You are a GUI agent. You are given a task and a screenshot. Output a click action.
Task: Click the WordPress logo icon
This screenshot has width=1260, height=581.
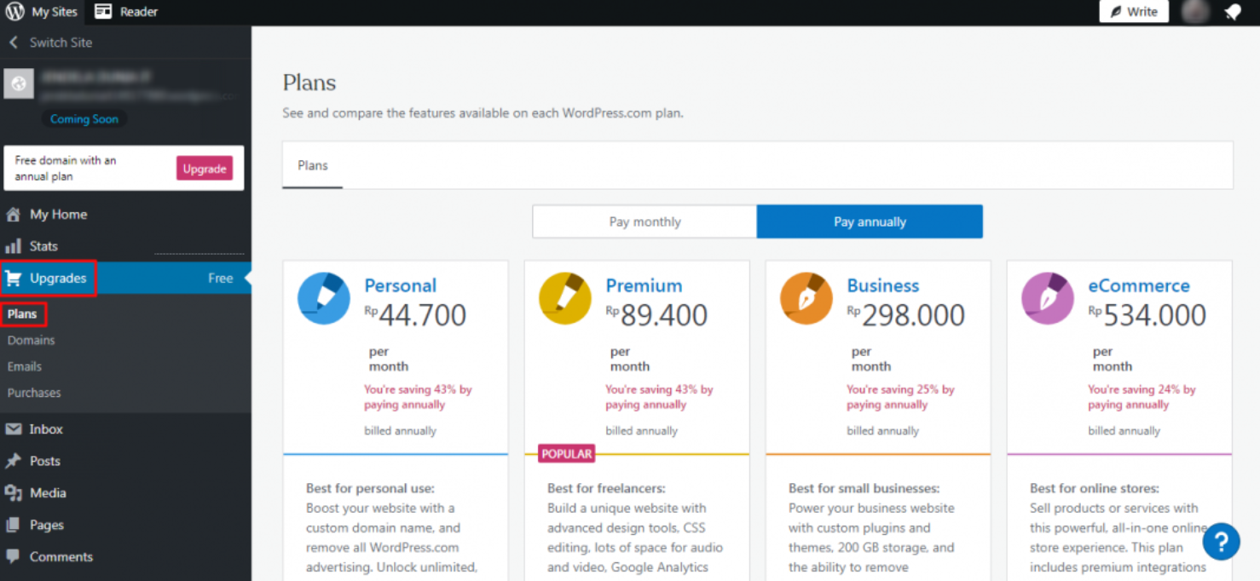click(14, 12)
